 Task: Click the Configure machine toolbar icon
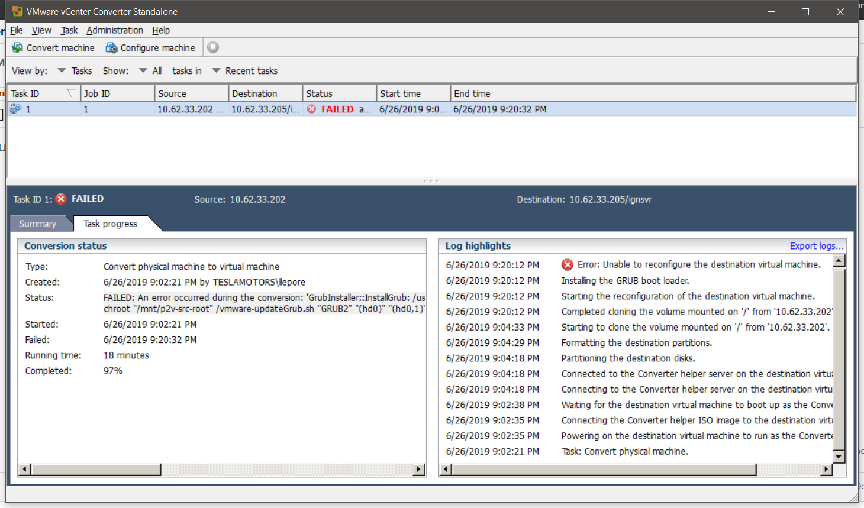(111, 47)
